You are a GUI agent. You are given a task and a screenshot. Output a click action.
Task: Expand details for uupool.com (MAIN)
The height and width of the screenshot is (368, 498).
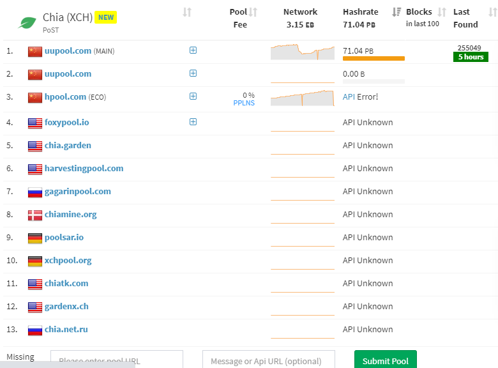(x=193, y=50)
